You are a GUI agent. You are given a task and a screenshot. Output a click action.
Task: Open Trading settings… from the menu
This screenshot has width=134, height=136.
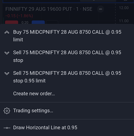tap(67, 111)
